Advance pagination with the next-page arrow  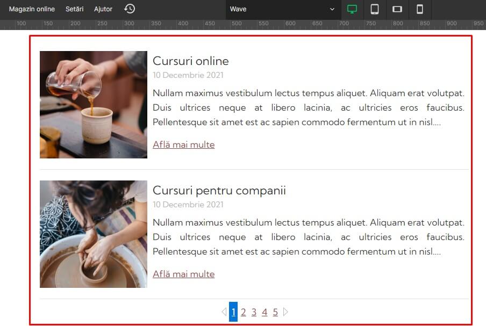286,311
